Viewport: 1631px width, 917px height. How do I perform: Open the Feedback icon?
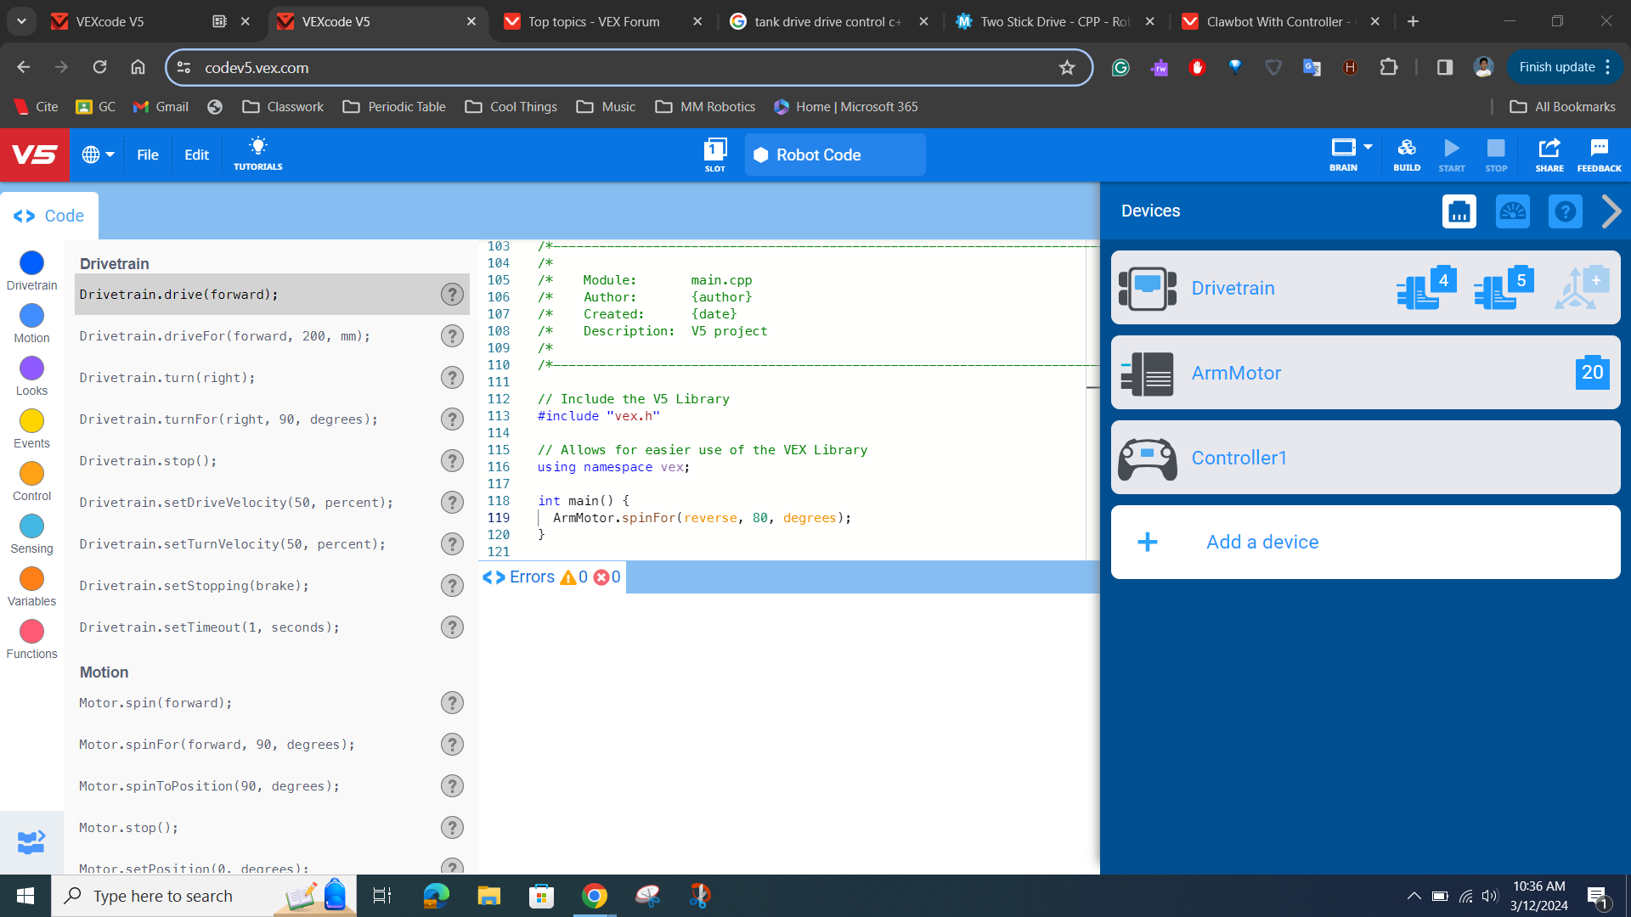(x=1599, y=154)
